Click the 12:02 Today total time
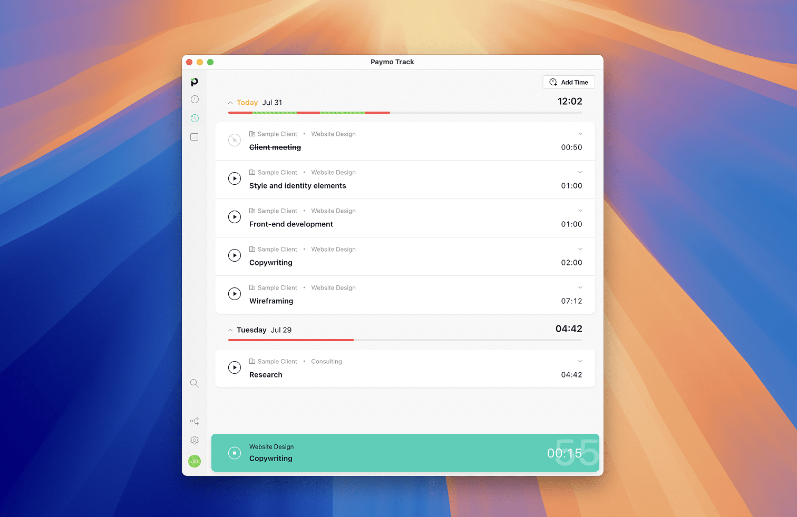Image resolution: width=797 pixels, height=517 pixels. point(570,101)
